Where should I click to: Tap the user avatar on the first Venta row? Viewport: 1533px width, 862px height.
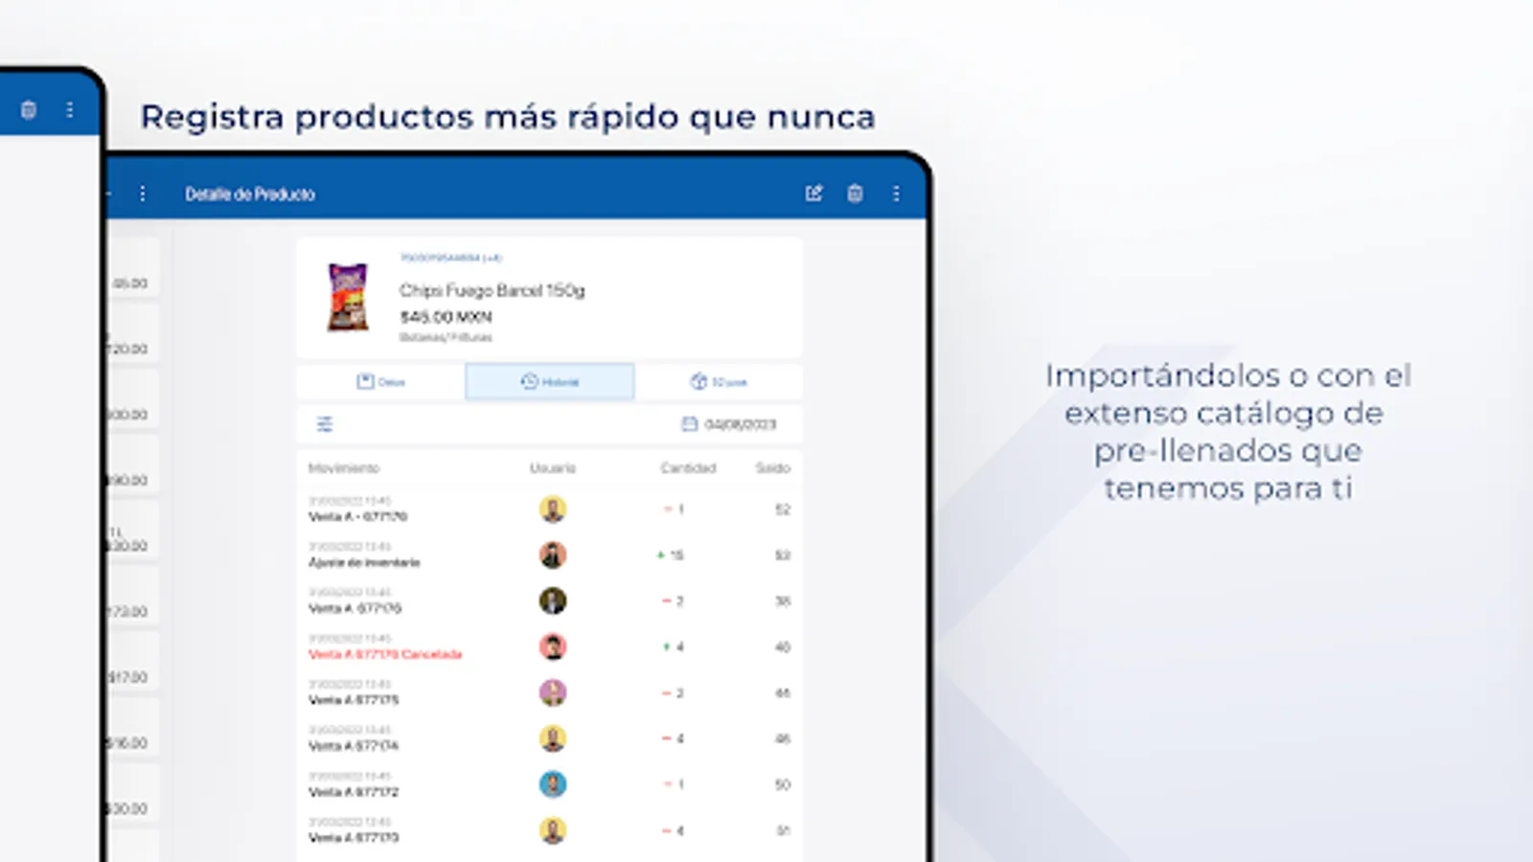tap(553, 510)
